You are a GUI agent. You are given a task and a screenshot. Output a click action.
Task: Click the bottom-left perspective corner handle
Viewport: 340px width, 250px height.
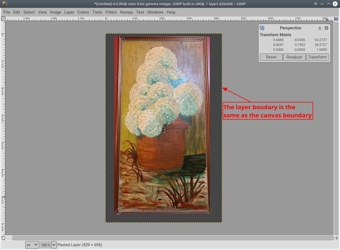tap(118, 211)
